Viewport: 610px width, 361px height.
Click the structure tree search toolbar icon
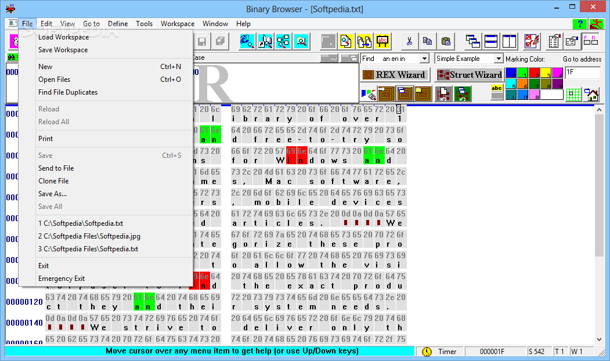tap(283, 41)
